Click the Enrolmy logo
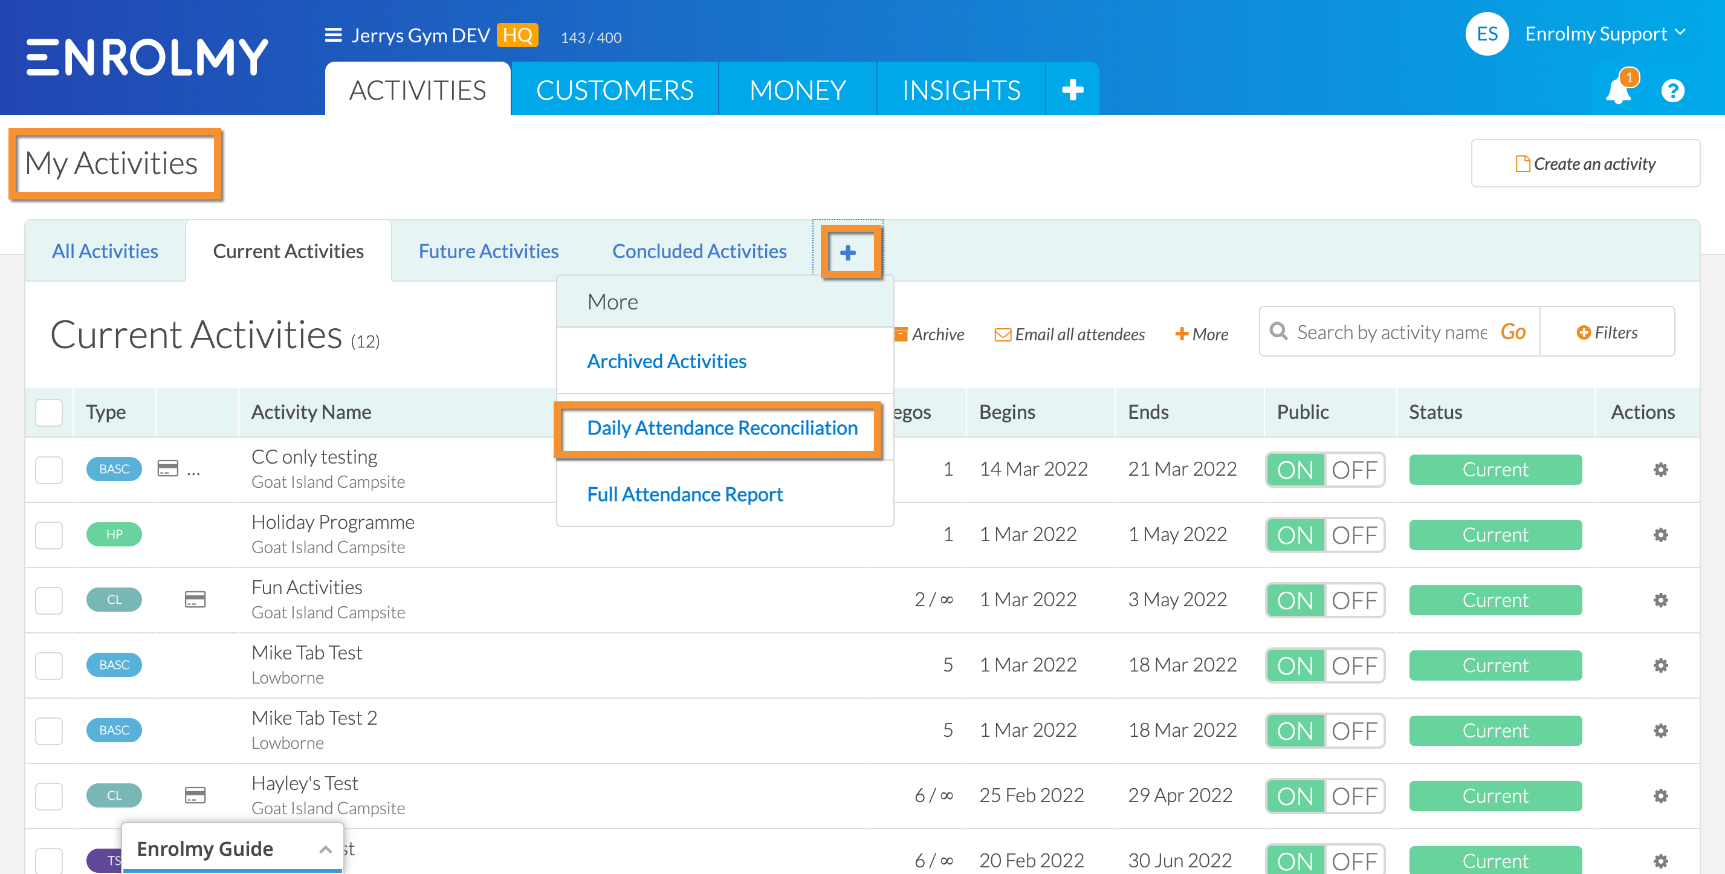 (x=147, y=57)
